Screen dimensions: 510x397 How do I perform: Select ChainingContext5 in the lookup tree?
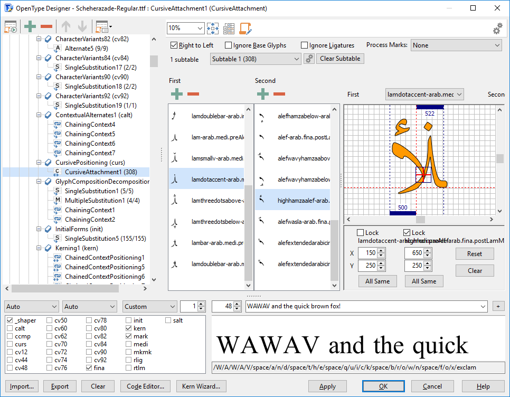point(90,134)
